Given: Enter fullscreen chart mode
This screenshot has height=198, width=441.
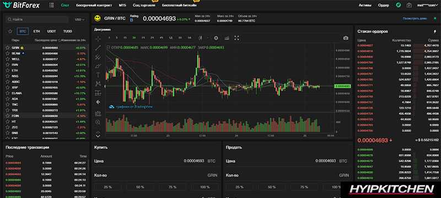Looking at the screenshot, I should 237,38.
